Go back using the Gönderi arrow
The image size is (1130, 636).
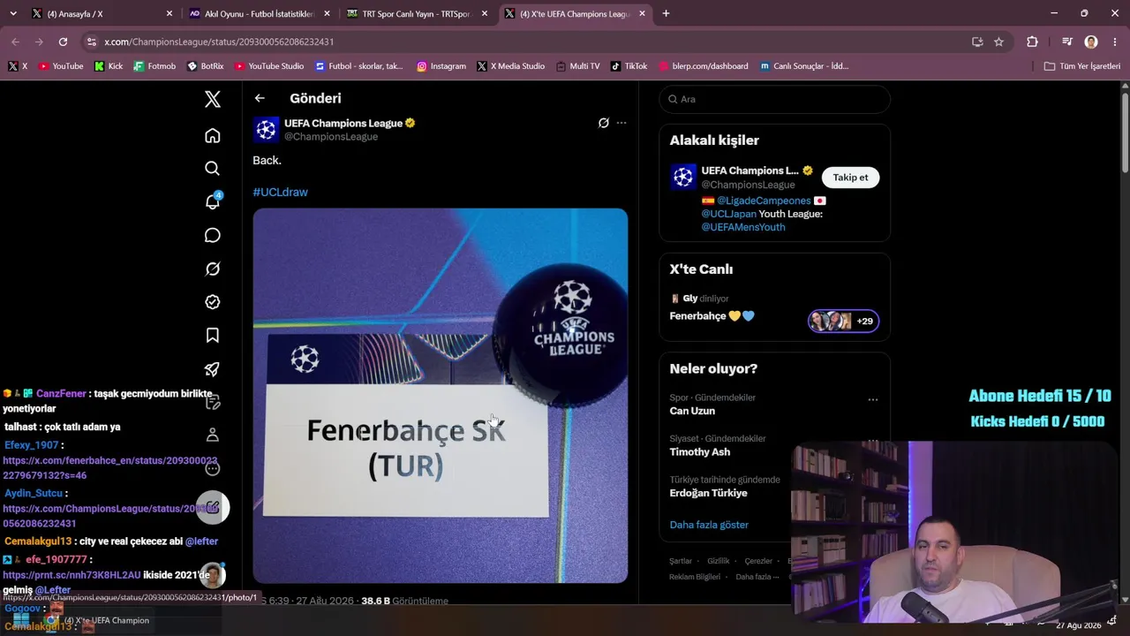point(260,99)
